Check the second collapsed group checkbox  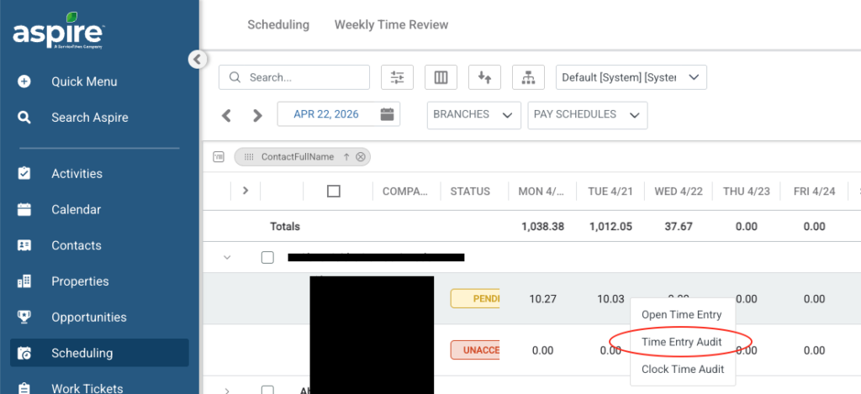(x=267, y=390)
